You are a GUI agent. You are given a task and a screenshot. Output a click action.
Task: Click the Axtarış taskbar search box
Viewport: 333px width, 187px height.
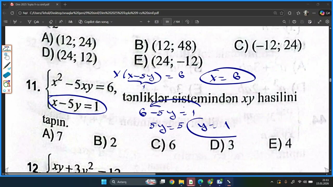click(x=134, y=182)
